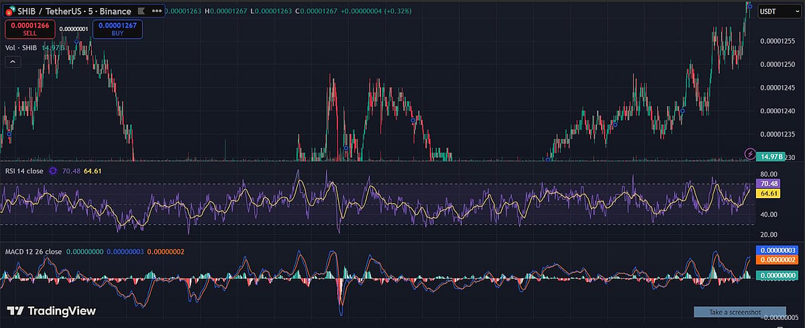Click the -0.00000005 label on the MACD axis

click(x=778, y=317)
